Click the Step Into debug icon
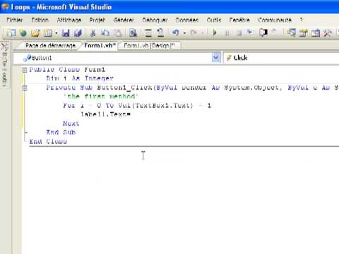This screenshot has height=254, width=339. tap(250, 32)
